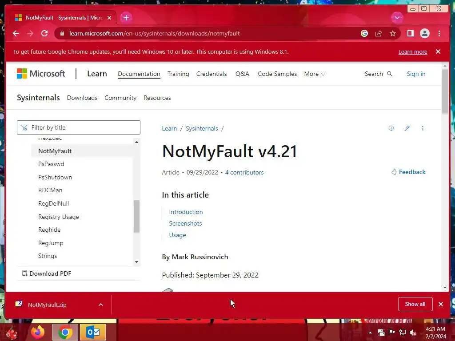Click sidebar list scroll down arrow
Image resolution: width=455 pixels, height=341 pixels.
click(136, 262)
